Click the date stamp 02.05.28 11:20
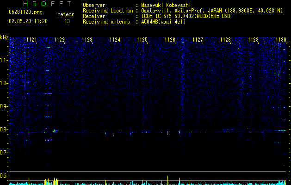 (x=28, y=21)
